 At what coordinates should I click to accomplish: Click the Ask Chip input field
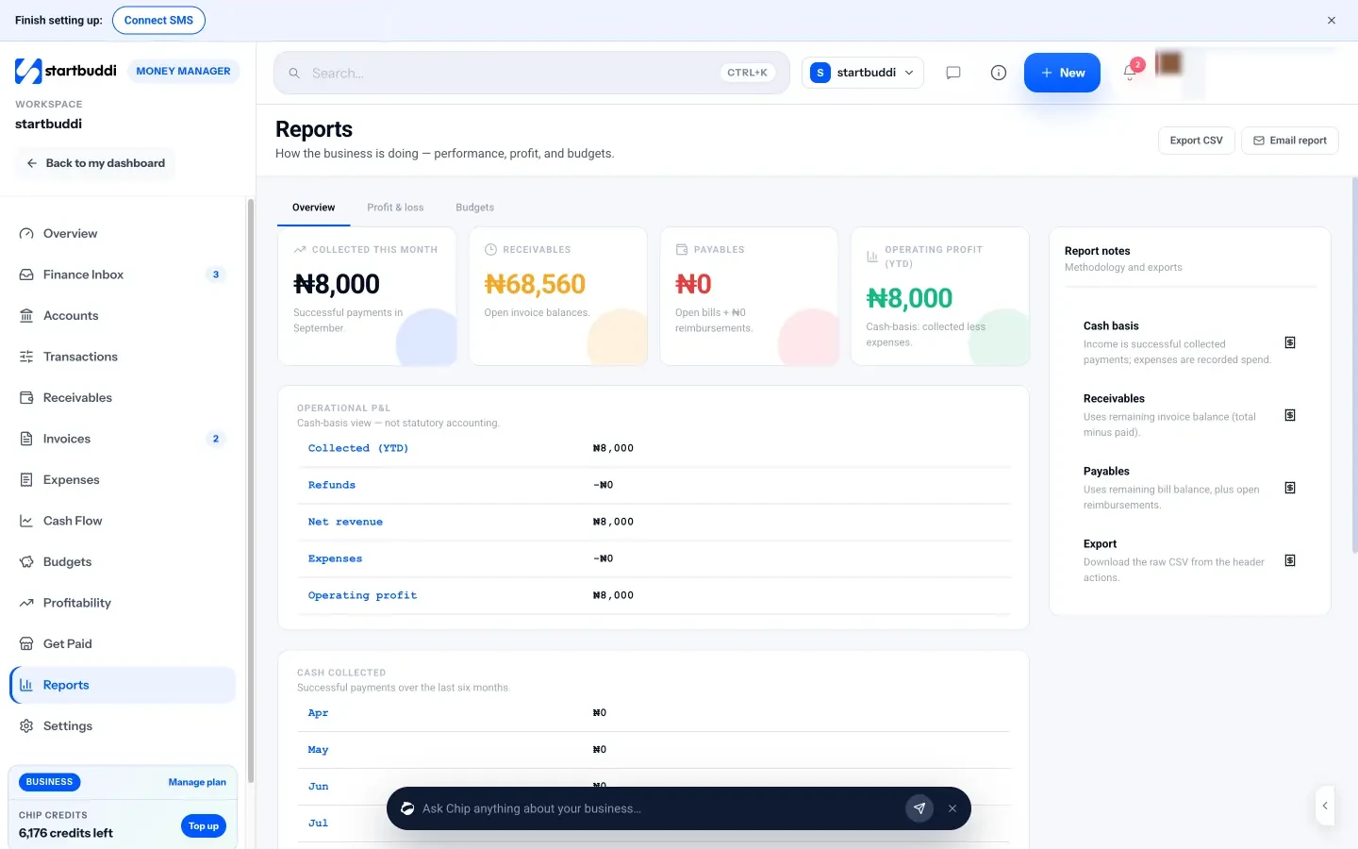tap(658, 808)
